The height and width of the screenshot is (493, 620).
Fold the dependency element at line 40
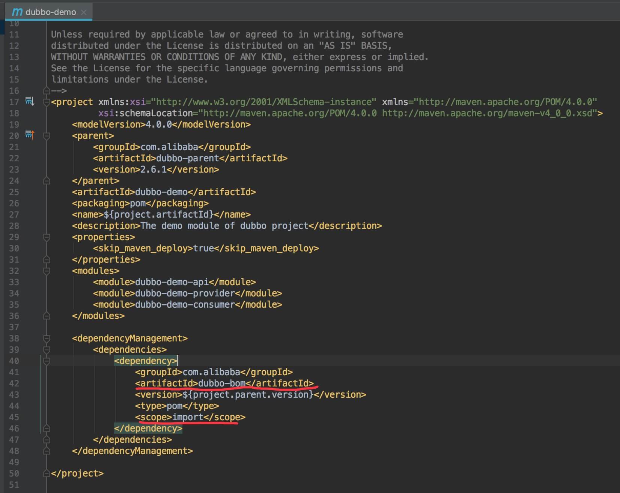point(47,361)
